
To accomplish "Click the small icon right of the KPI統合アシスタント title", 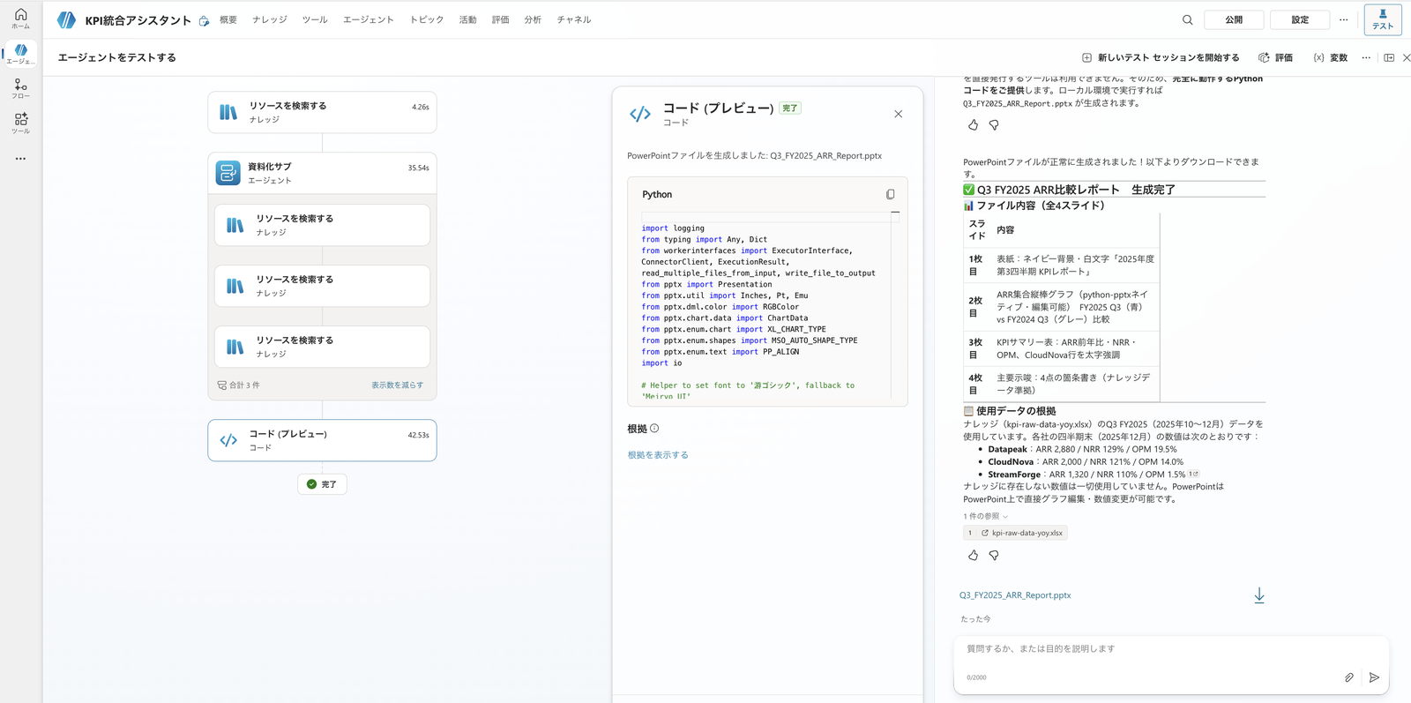I will click(x=204, y=21).
